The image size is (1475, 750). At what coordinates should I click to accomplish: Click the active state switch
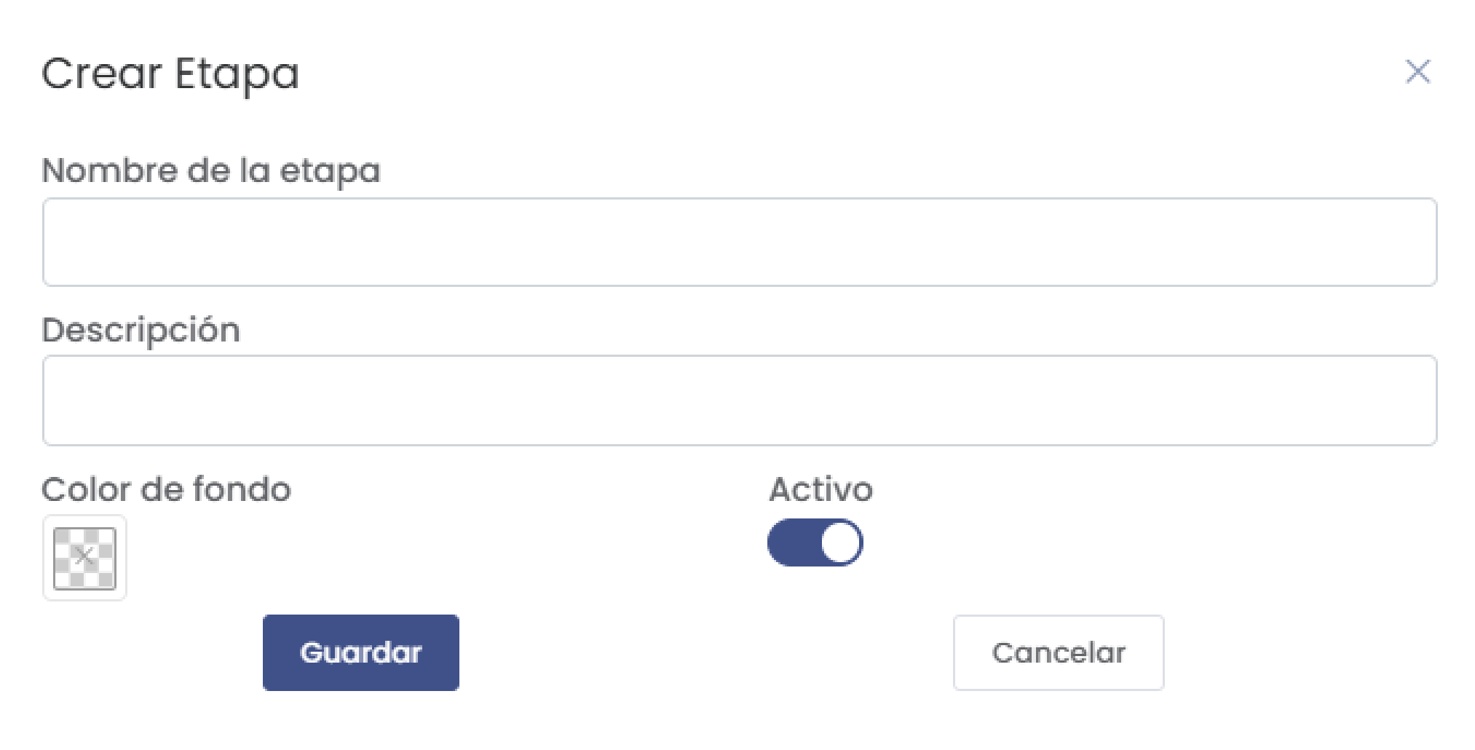tap(815, 542)
